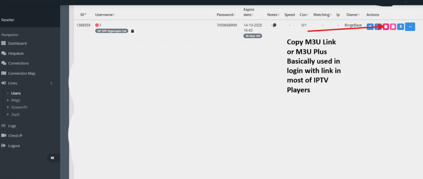The height and width of the screenshot is (179, 423).
Task: Click user ID 1388559
Action: pyautogui.click(x=83, y=25)
